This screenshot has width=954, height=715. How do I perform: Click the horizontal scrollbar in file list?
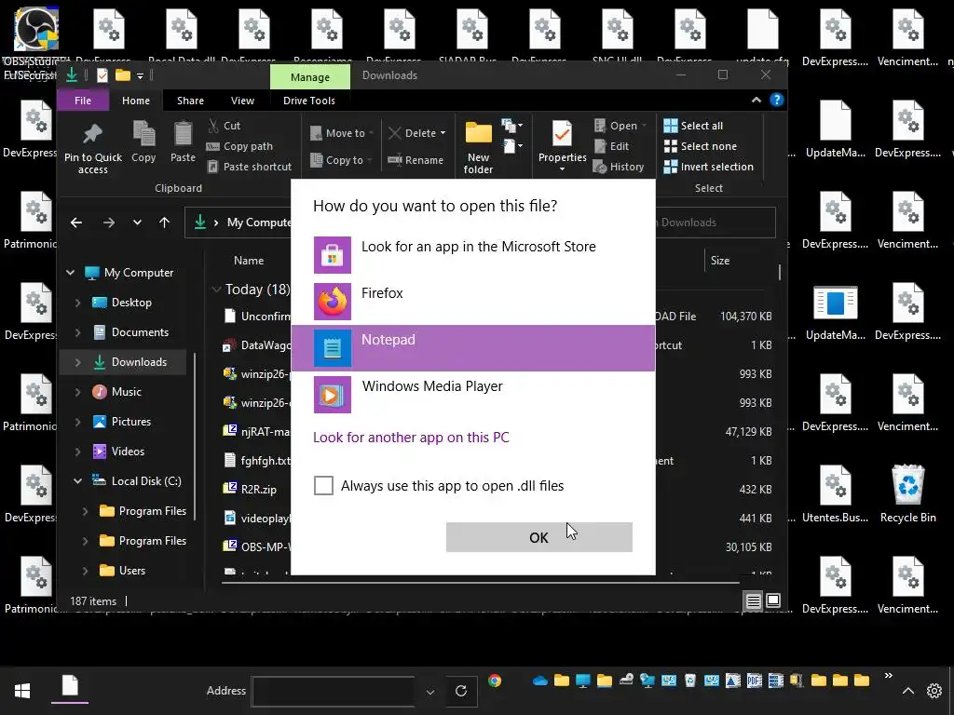tap(481, 582)
